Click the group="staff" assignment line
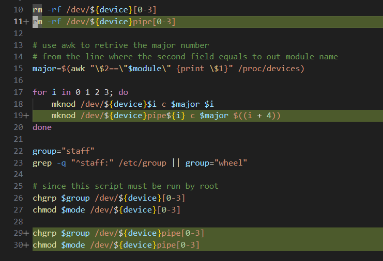This screenshot has height=261, width=383. (x=63, y=151)
